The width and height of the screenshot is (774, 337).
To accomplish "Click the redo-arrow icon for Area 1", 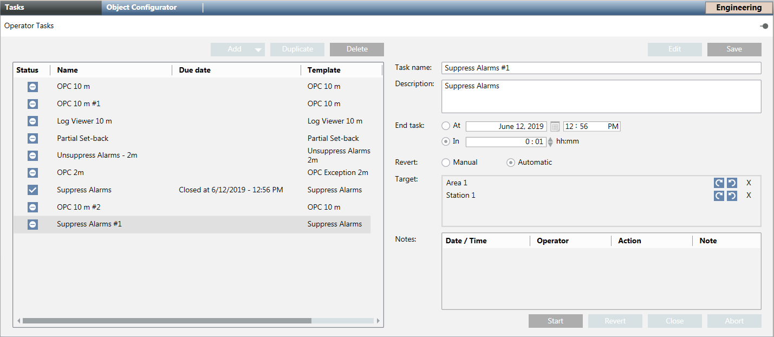I will [x=719, y=183].
